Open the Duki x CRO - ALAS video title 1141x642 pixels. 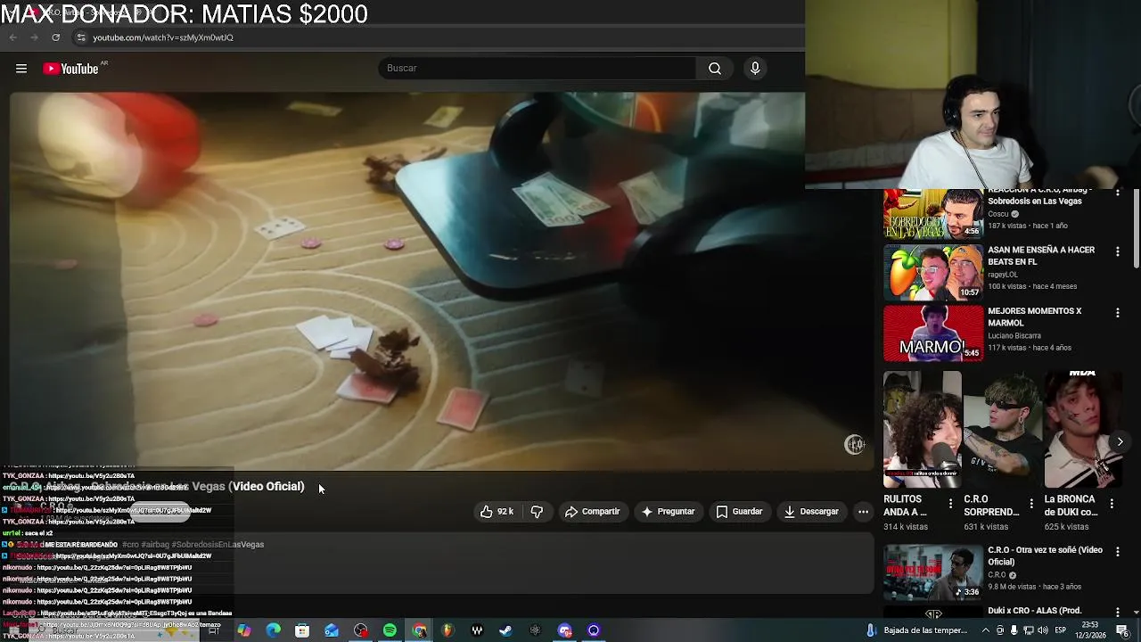click(x=1034, y=611)
